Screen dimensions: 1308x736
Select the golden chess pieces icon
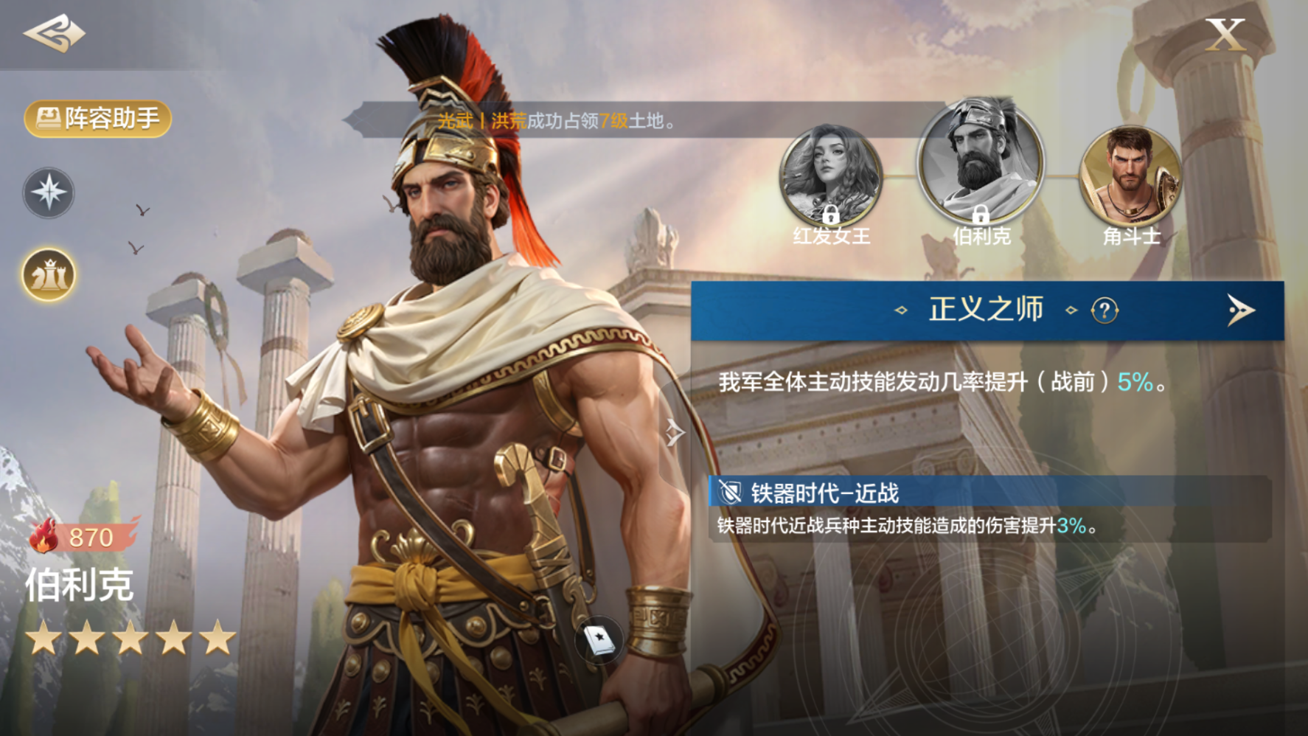click(49, 275)
